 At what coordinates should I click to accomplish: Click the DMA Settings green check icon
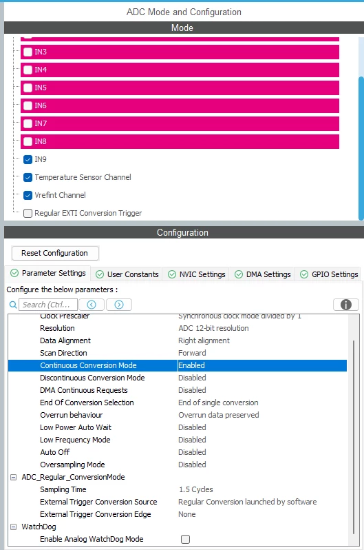coord(239,274)
